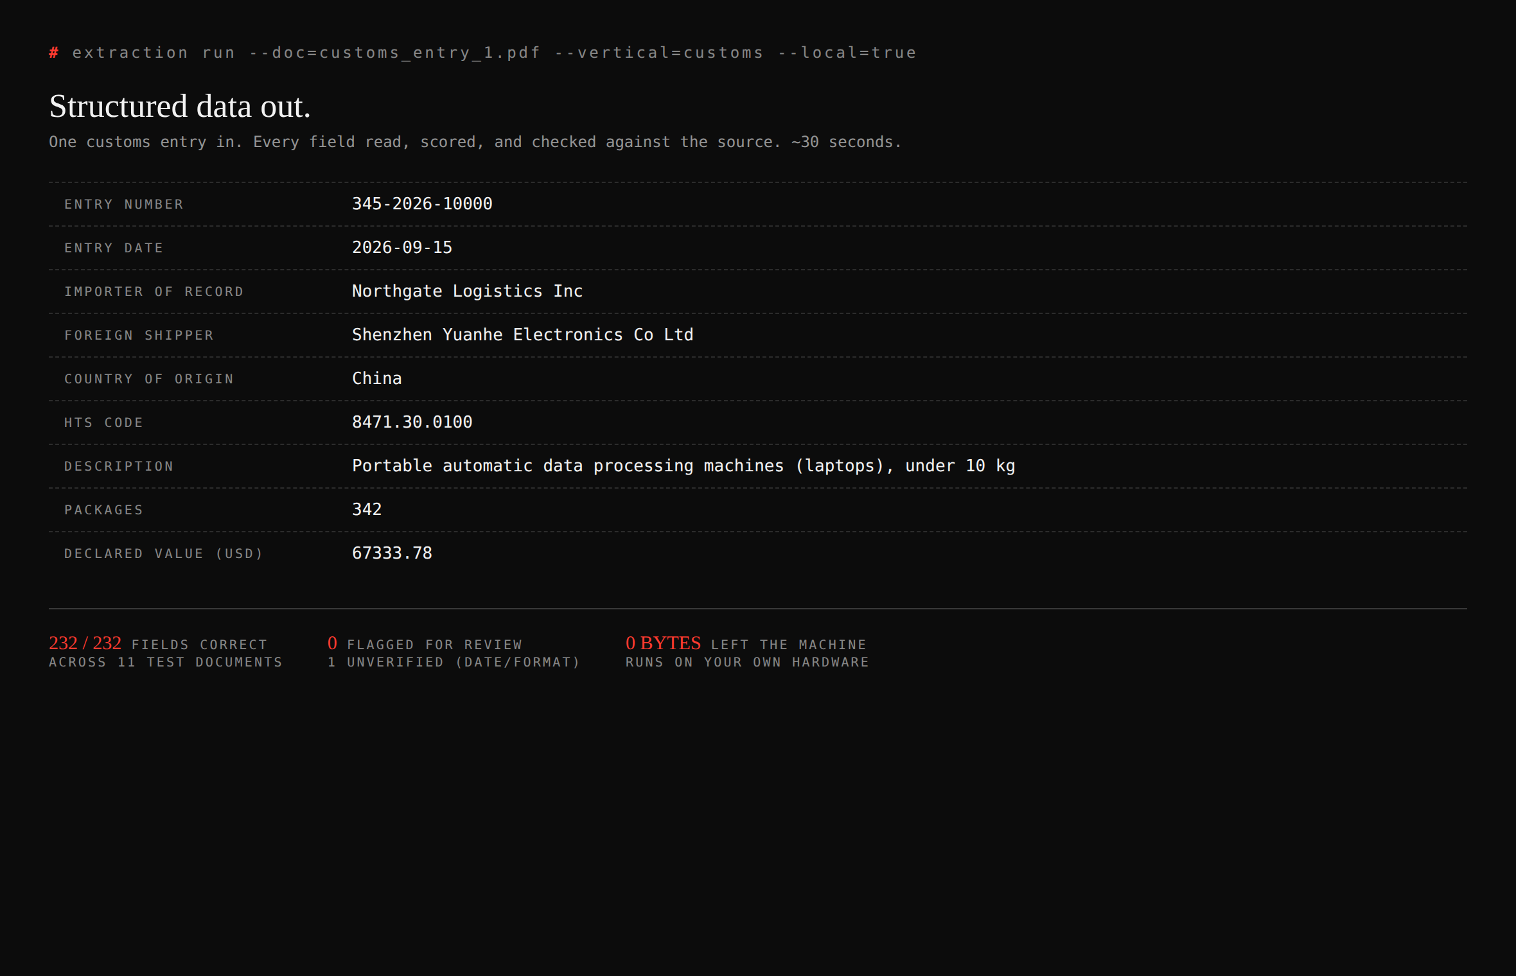Click the HTS CODE label
Screen dimensions: 1516x976
(103, 423)
